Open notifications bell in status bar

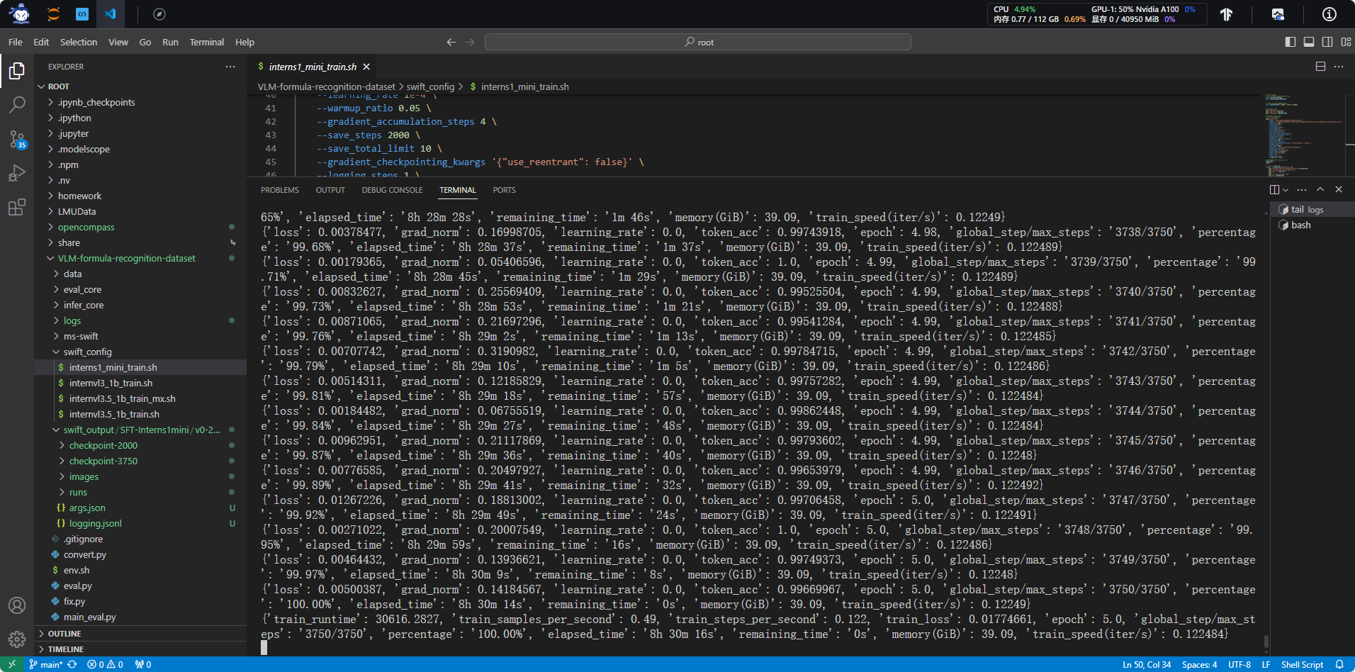[x=1339, y=664]
